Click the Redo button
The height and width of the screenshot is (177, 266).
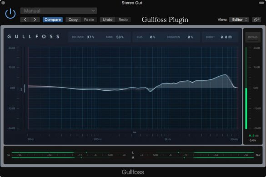[123, 20]
